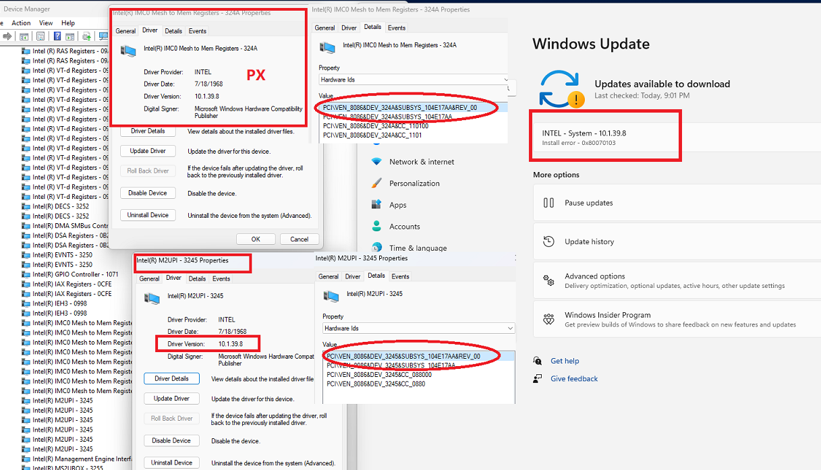Open Pause updates option
821x470 pixels.
677,203
